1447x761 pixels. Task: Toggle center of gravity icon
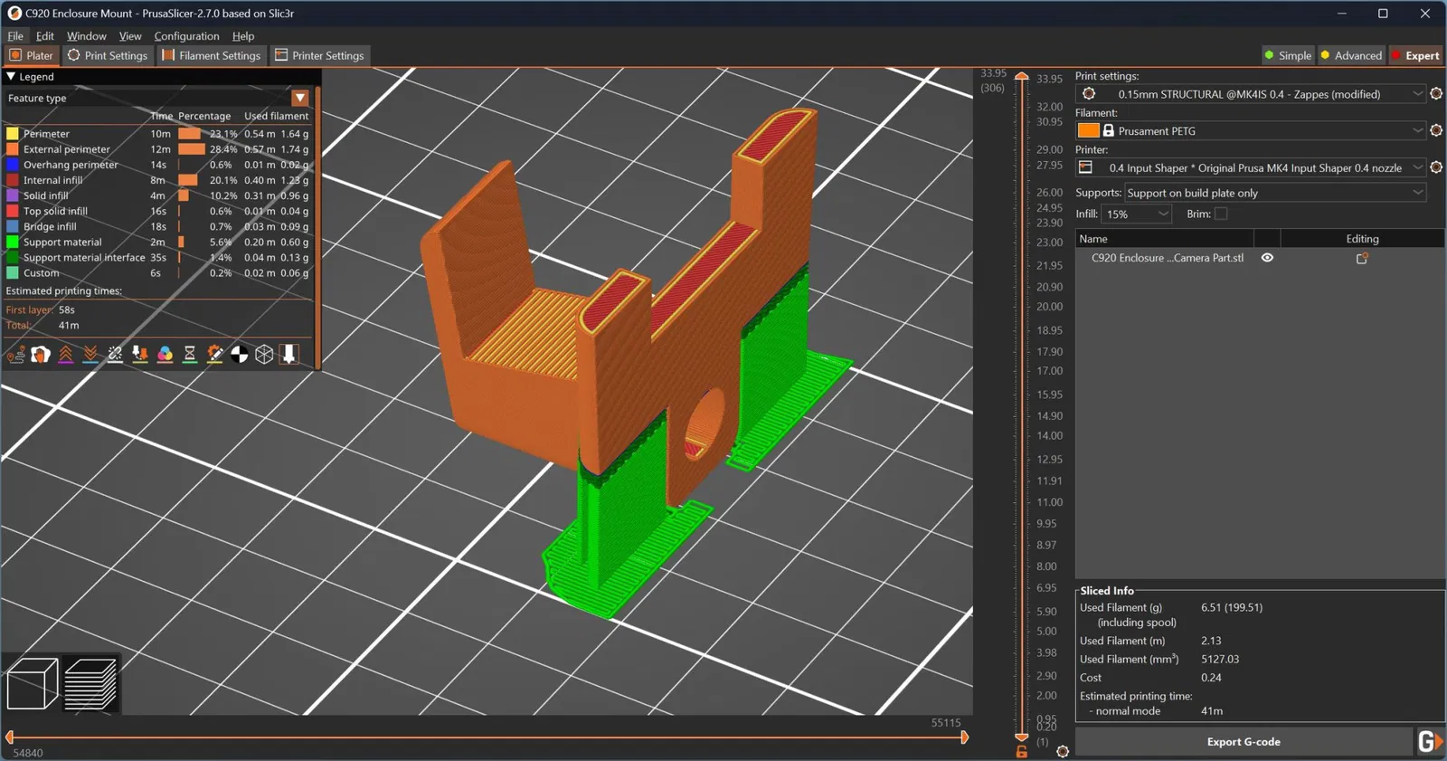pos(240,355)
